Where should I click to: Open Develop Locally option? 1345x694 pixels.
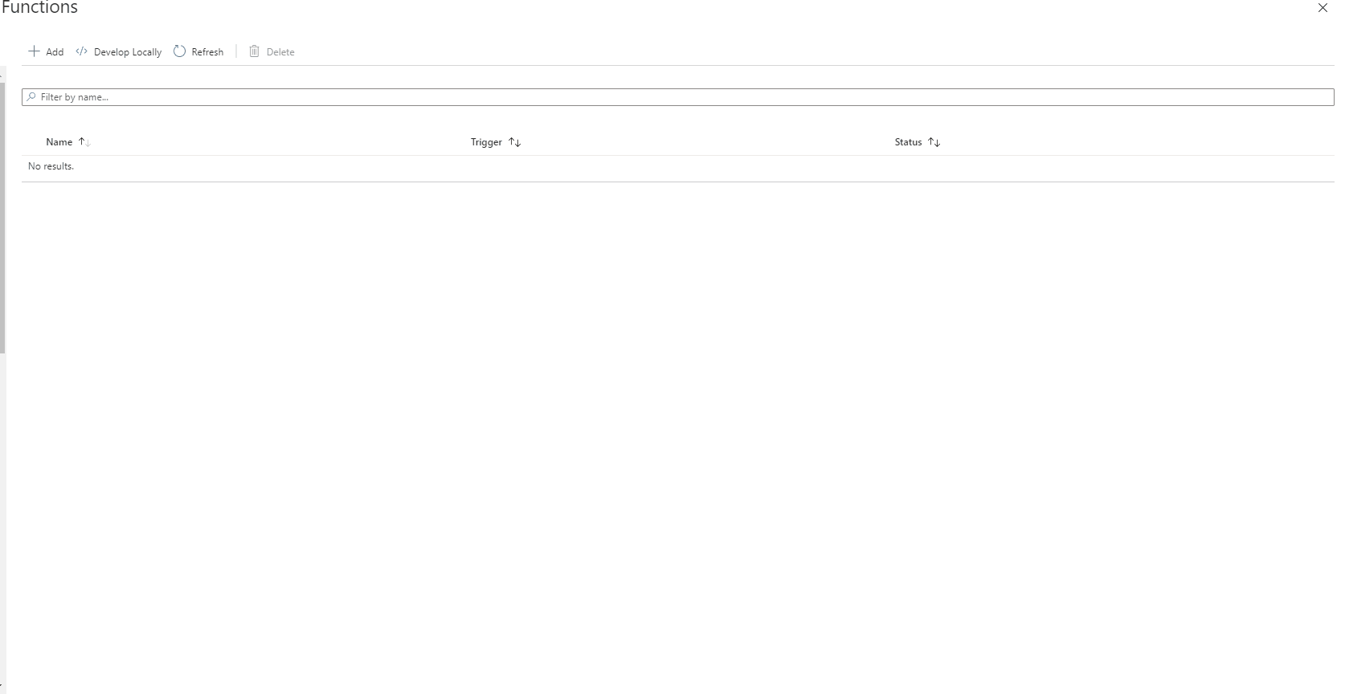click(119, 51)
